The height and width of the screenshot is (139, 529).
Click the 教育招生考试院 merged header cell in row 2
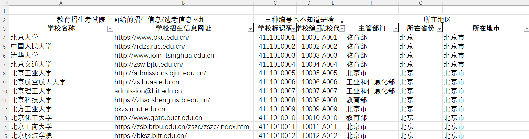click(x=131, y=20)
